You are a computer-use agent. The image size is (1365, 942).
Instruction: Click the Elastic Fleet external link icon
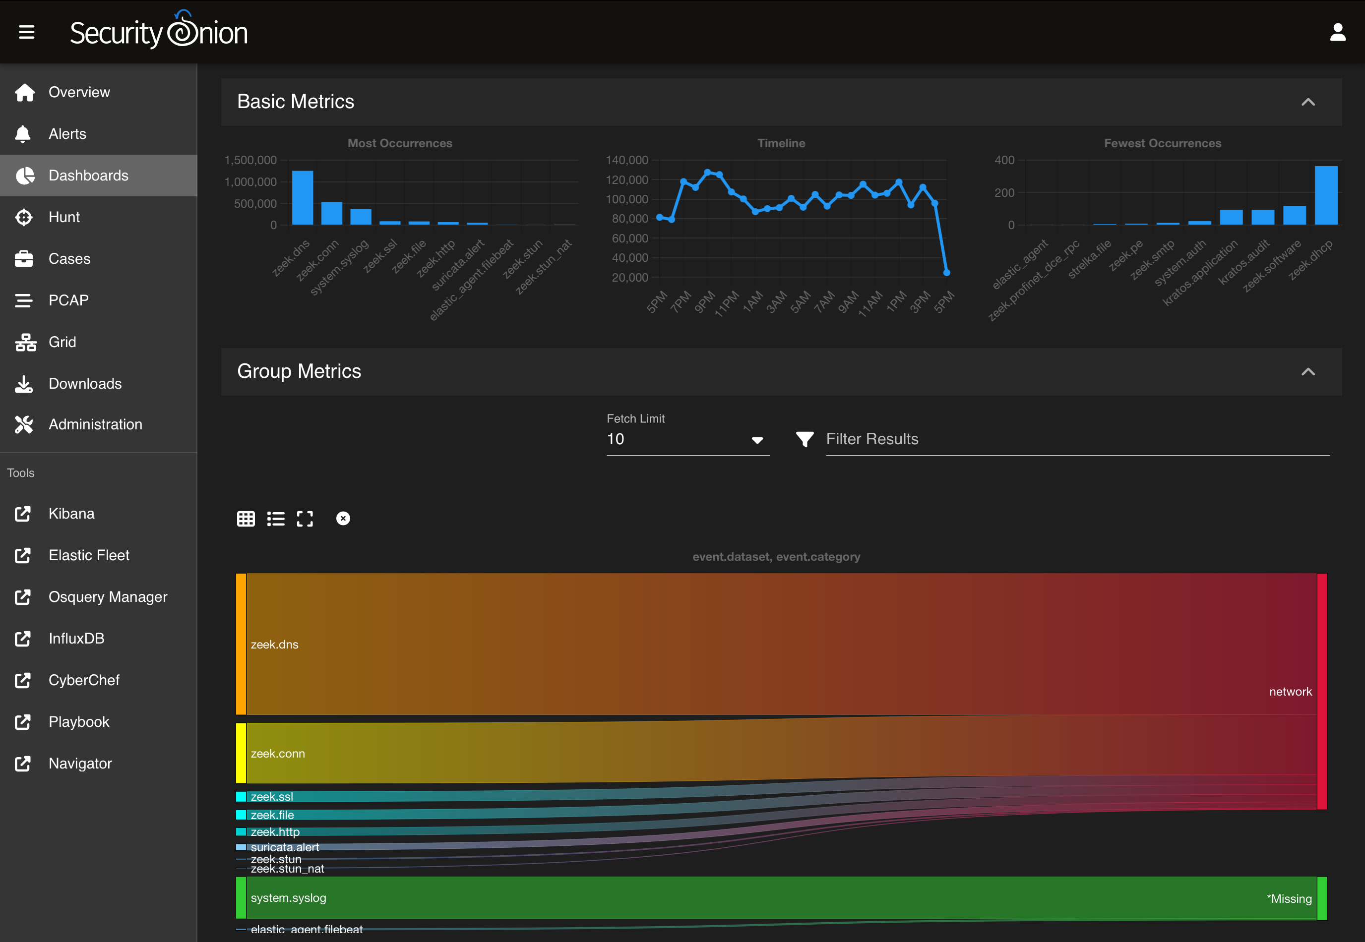point(22,555)
